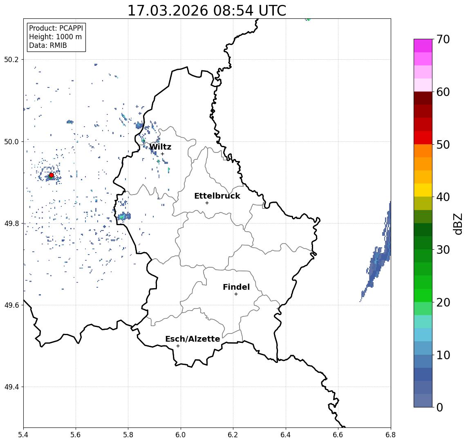
Task: Click the dark red colorbar segment below 60
Action: point(423,98)
